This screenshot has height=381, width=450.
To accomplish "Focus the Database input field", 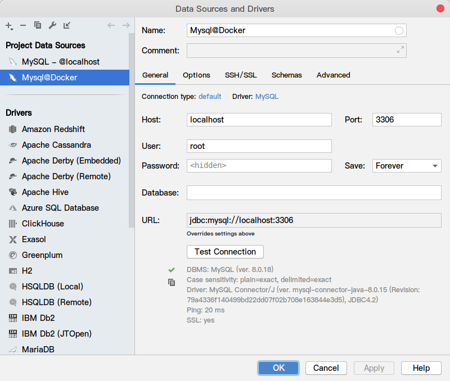I will pos(314,193).
